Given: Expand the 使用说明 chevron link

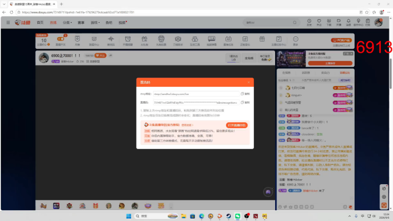Looking at the screenshot, I should (x=187, y=125).
